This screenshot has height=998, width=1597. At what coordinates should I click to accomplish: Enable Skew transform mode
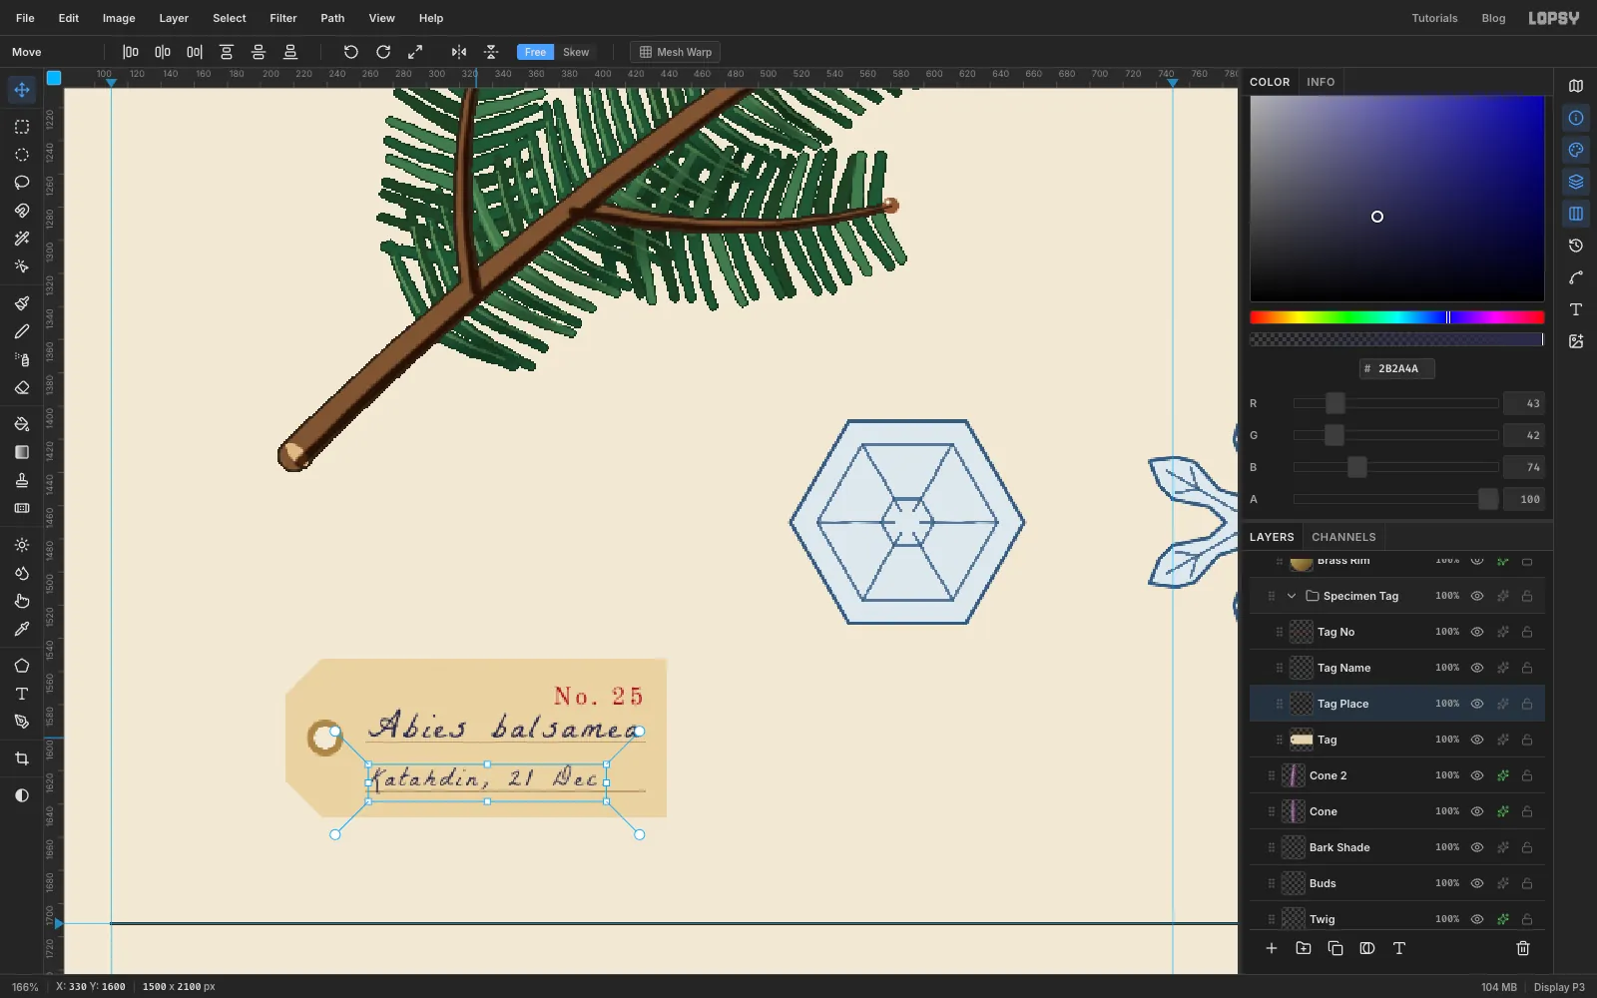(576, 52)
